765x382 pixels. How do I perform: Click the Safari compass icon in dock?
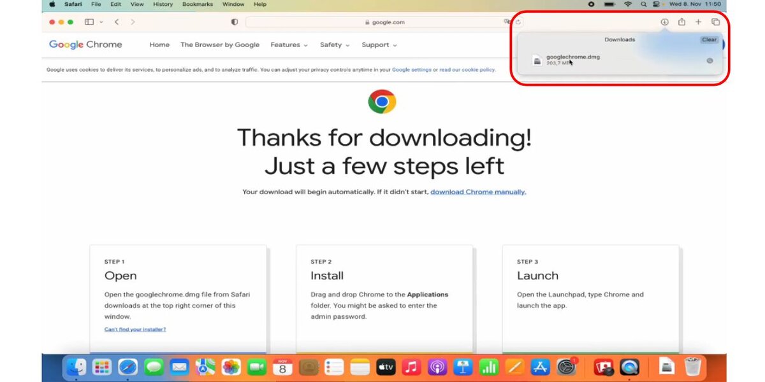127,367
